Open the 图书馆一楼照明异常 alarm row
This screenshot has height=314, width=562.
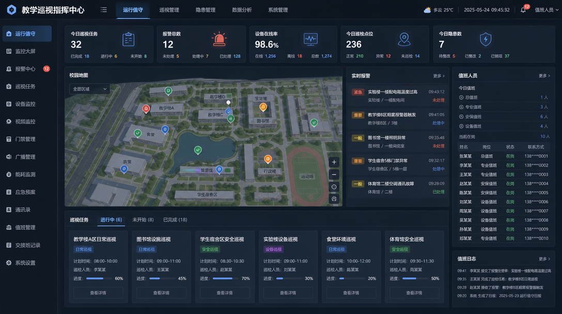pos(398,142)
